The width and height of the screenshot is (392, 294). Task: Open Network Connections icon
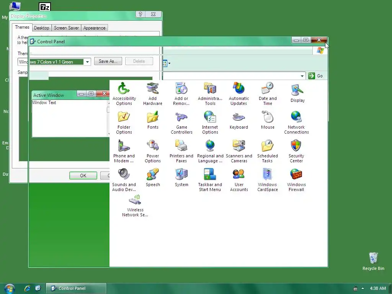[x=296, y=123]
